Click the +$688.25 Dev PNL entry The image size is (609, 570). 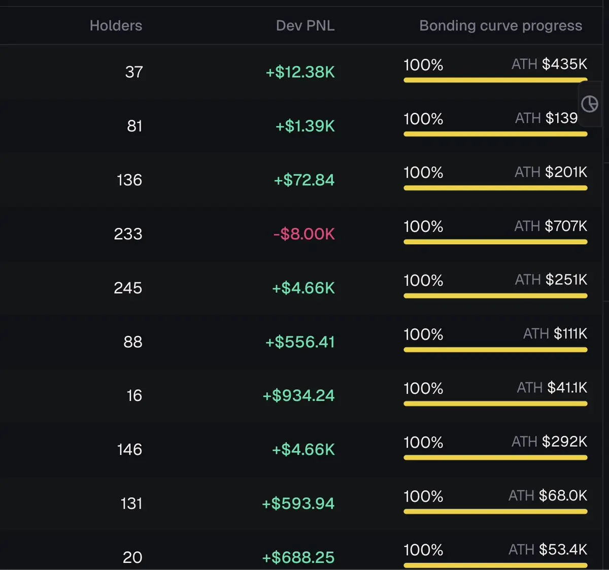pos(298,557)
